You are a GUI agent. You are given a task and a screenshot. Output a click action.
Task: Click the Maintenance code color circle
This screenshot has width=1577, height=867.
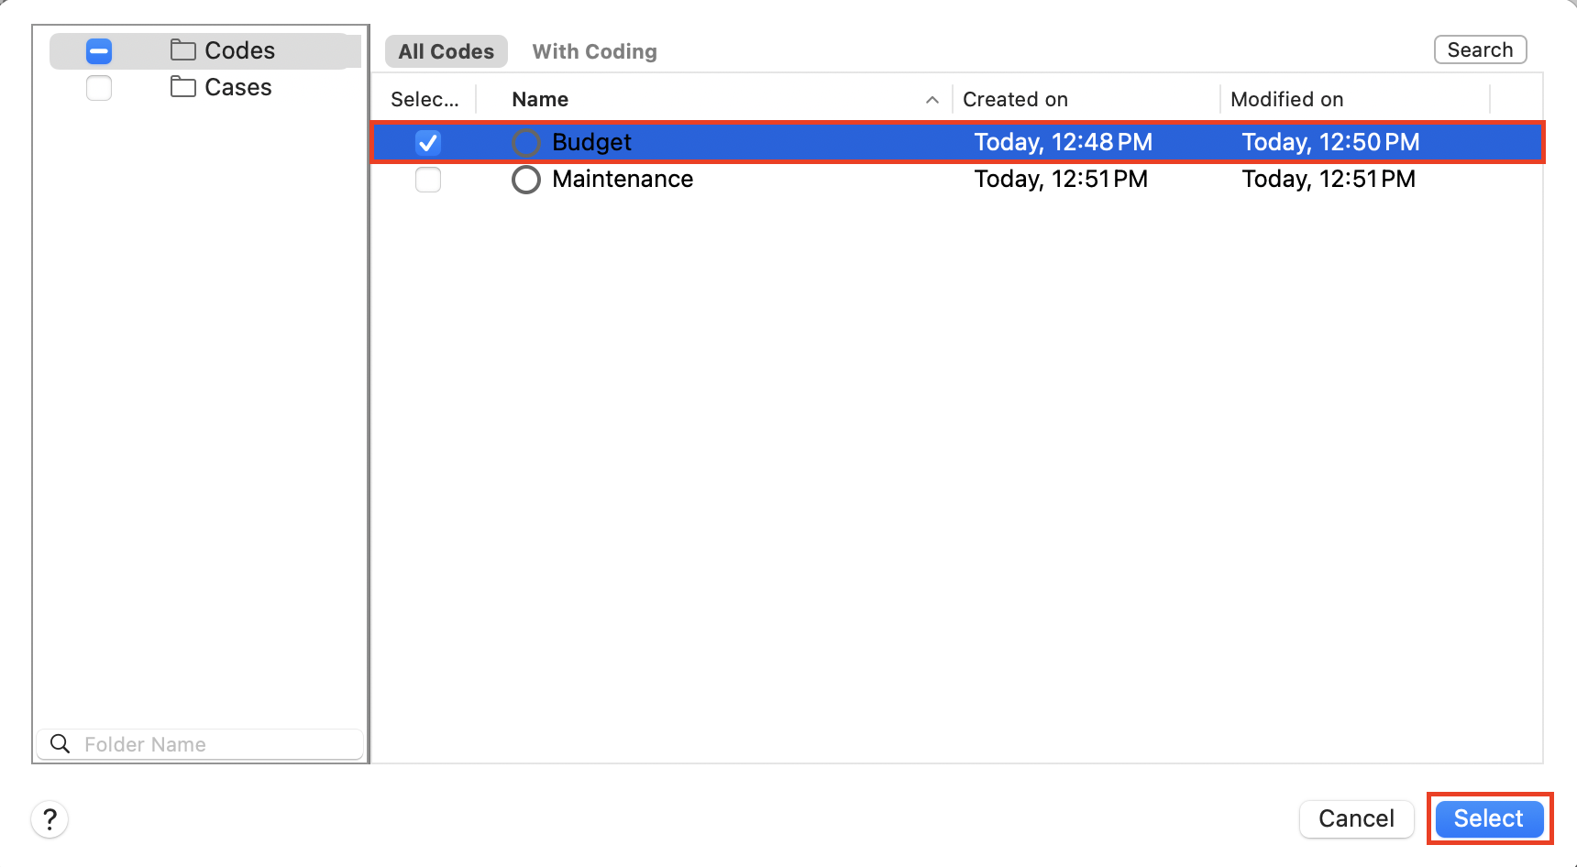point(525,179)
